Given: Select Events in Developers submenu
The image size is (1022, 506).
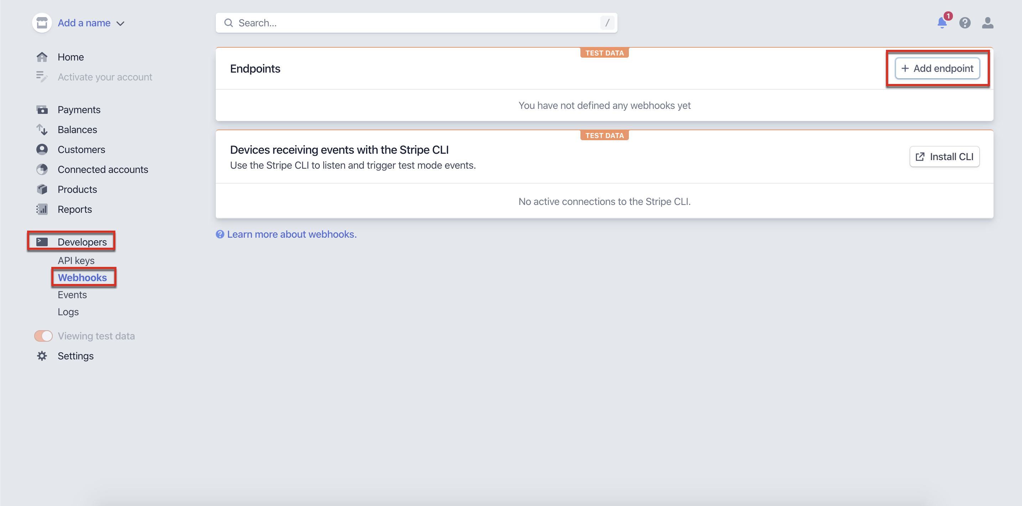Looking at the screenshot, I should tap(72, 295).
